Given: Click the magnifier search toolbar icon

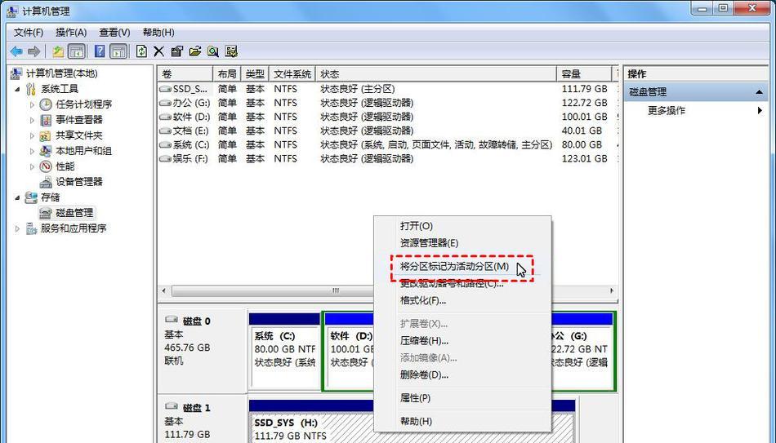Looking at the screenshot, I should coord(213,51).
